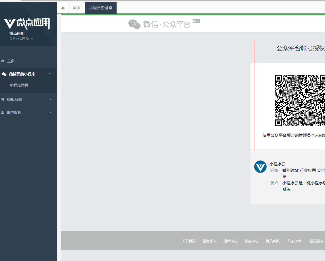Expand the 模板商城 menu arrow
This screenshot has height=261, width=325.
[51, 99]
